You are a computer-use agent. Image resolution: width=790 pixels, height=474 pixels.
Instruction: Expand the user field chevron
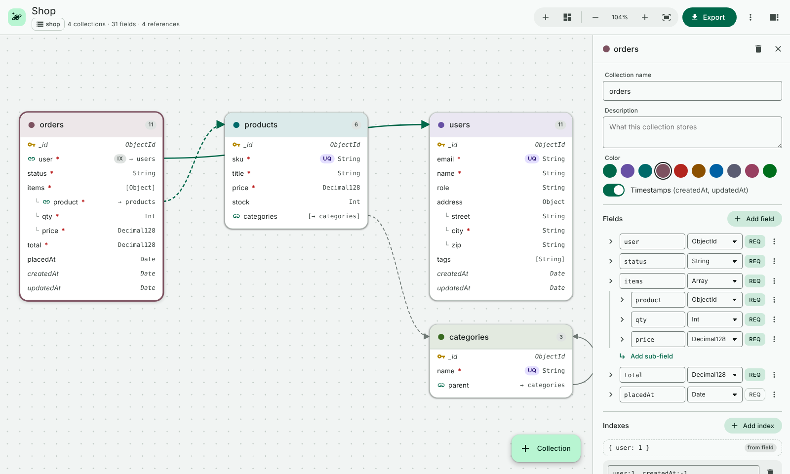[x=611, y=241]
